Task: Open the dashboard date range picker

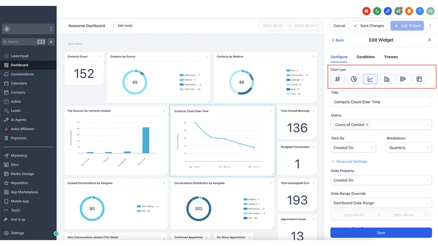Action: point(291,26)
